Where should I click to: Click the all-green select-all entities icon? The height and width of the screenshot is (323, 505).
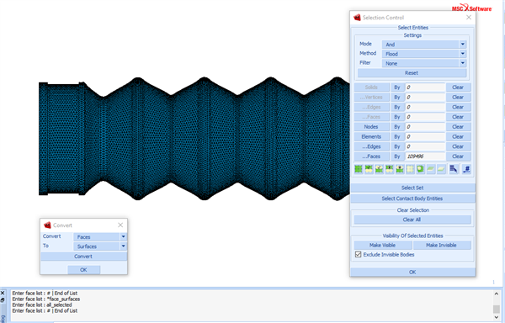(x=359, y=169)
